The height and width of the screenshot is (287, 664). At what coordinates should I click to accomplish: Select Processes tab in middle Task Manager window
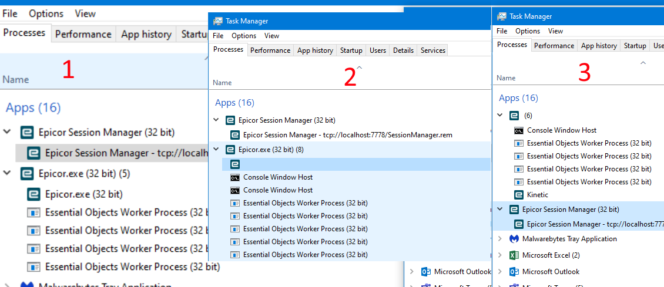(228, 49)
